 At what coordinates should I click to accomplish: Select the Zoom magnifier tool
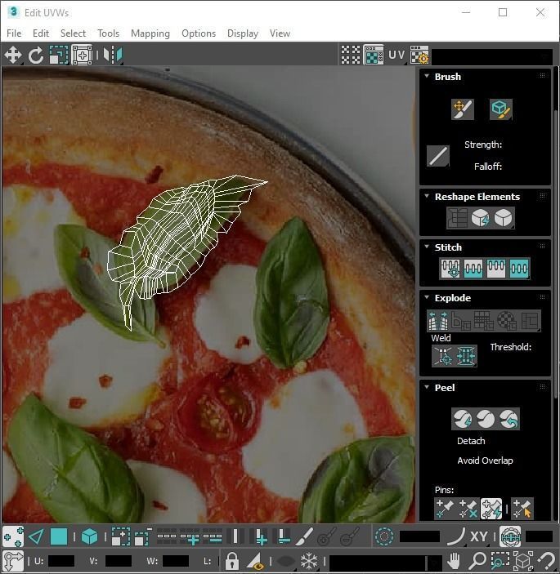coord(477,560)
